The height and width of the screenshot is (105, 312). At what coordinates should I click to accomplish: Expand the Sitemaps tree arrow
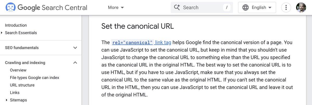pyautogui.click(x=7, y=100)
